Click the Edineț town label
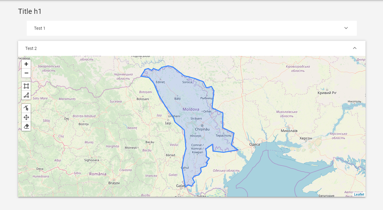 161,82
